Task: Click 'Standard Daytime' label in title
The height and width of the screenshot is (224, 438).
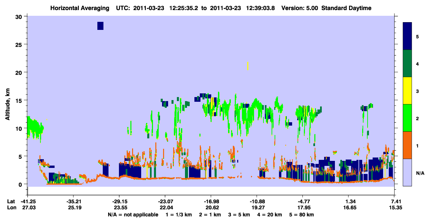Action: (346, 8)
